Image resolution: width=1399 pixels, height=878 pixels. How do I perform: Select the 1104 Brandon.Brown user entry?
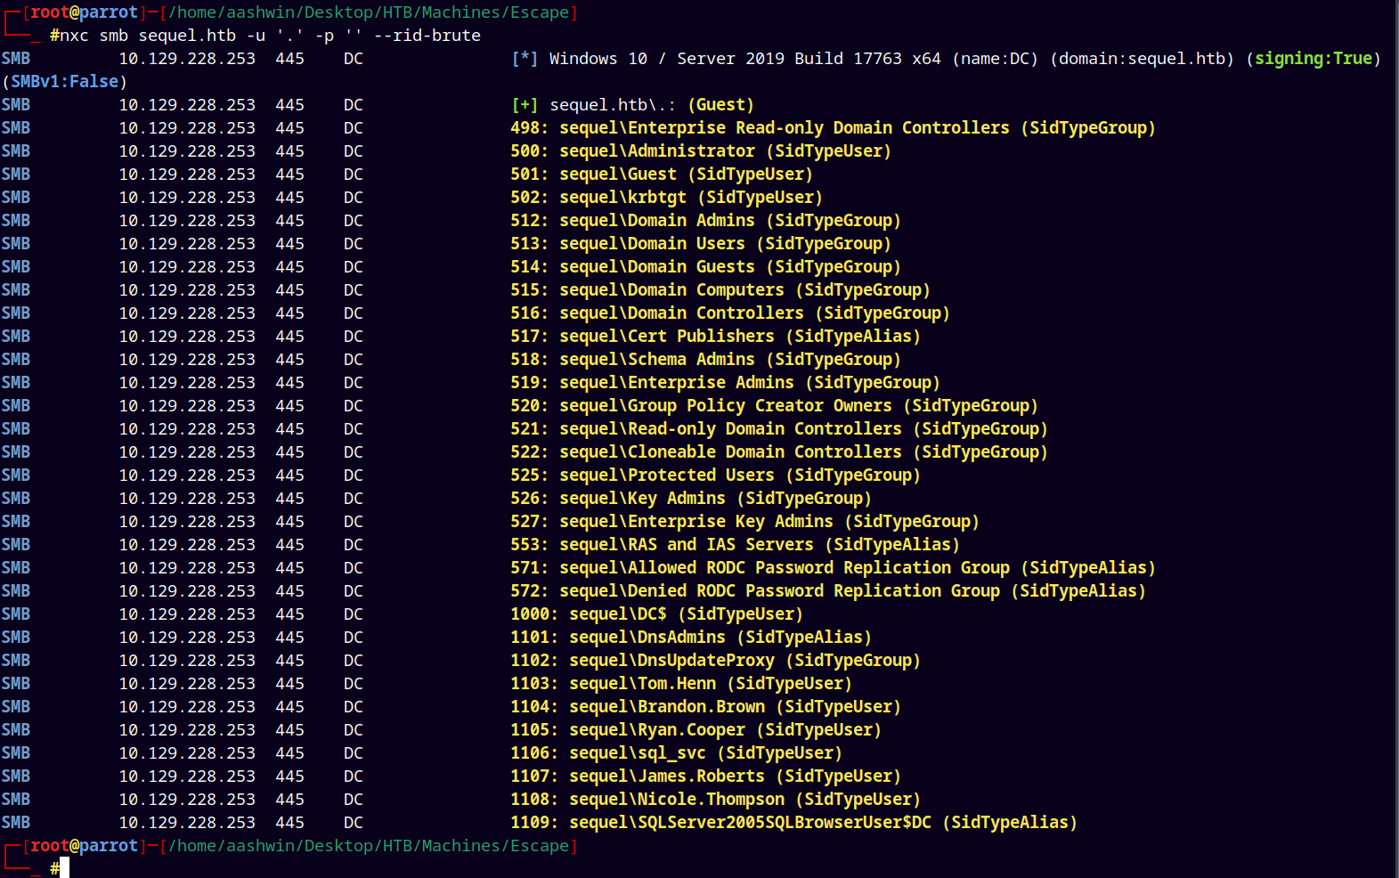pyautogui.click(x=706, y=707)
